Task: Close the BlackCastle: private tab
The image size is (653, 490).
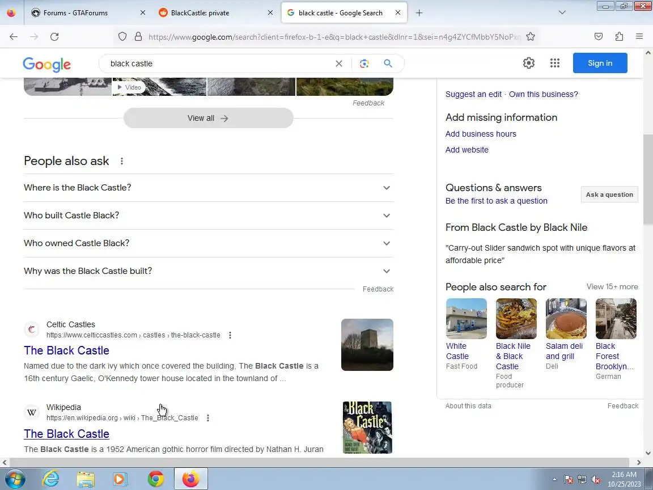Action: pos(270,13)
